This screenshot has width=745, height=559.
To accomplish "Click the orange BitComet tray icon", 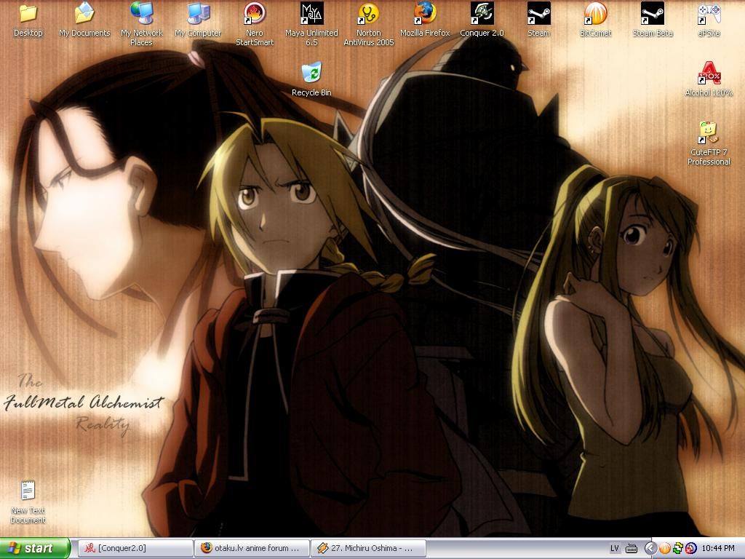I will [665, 549].
